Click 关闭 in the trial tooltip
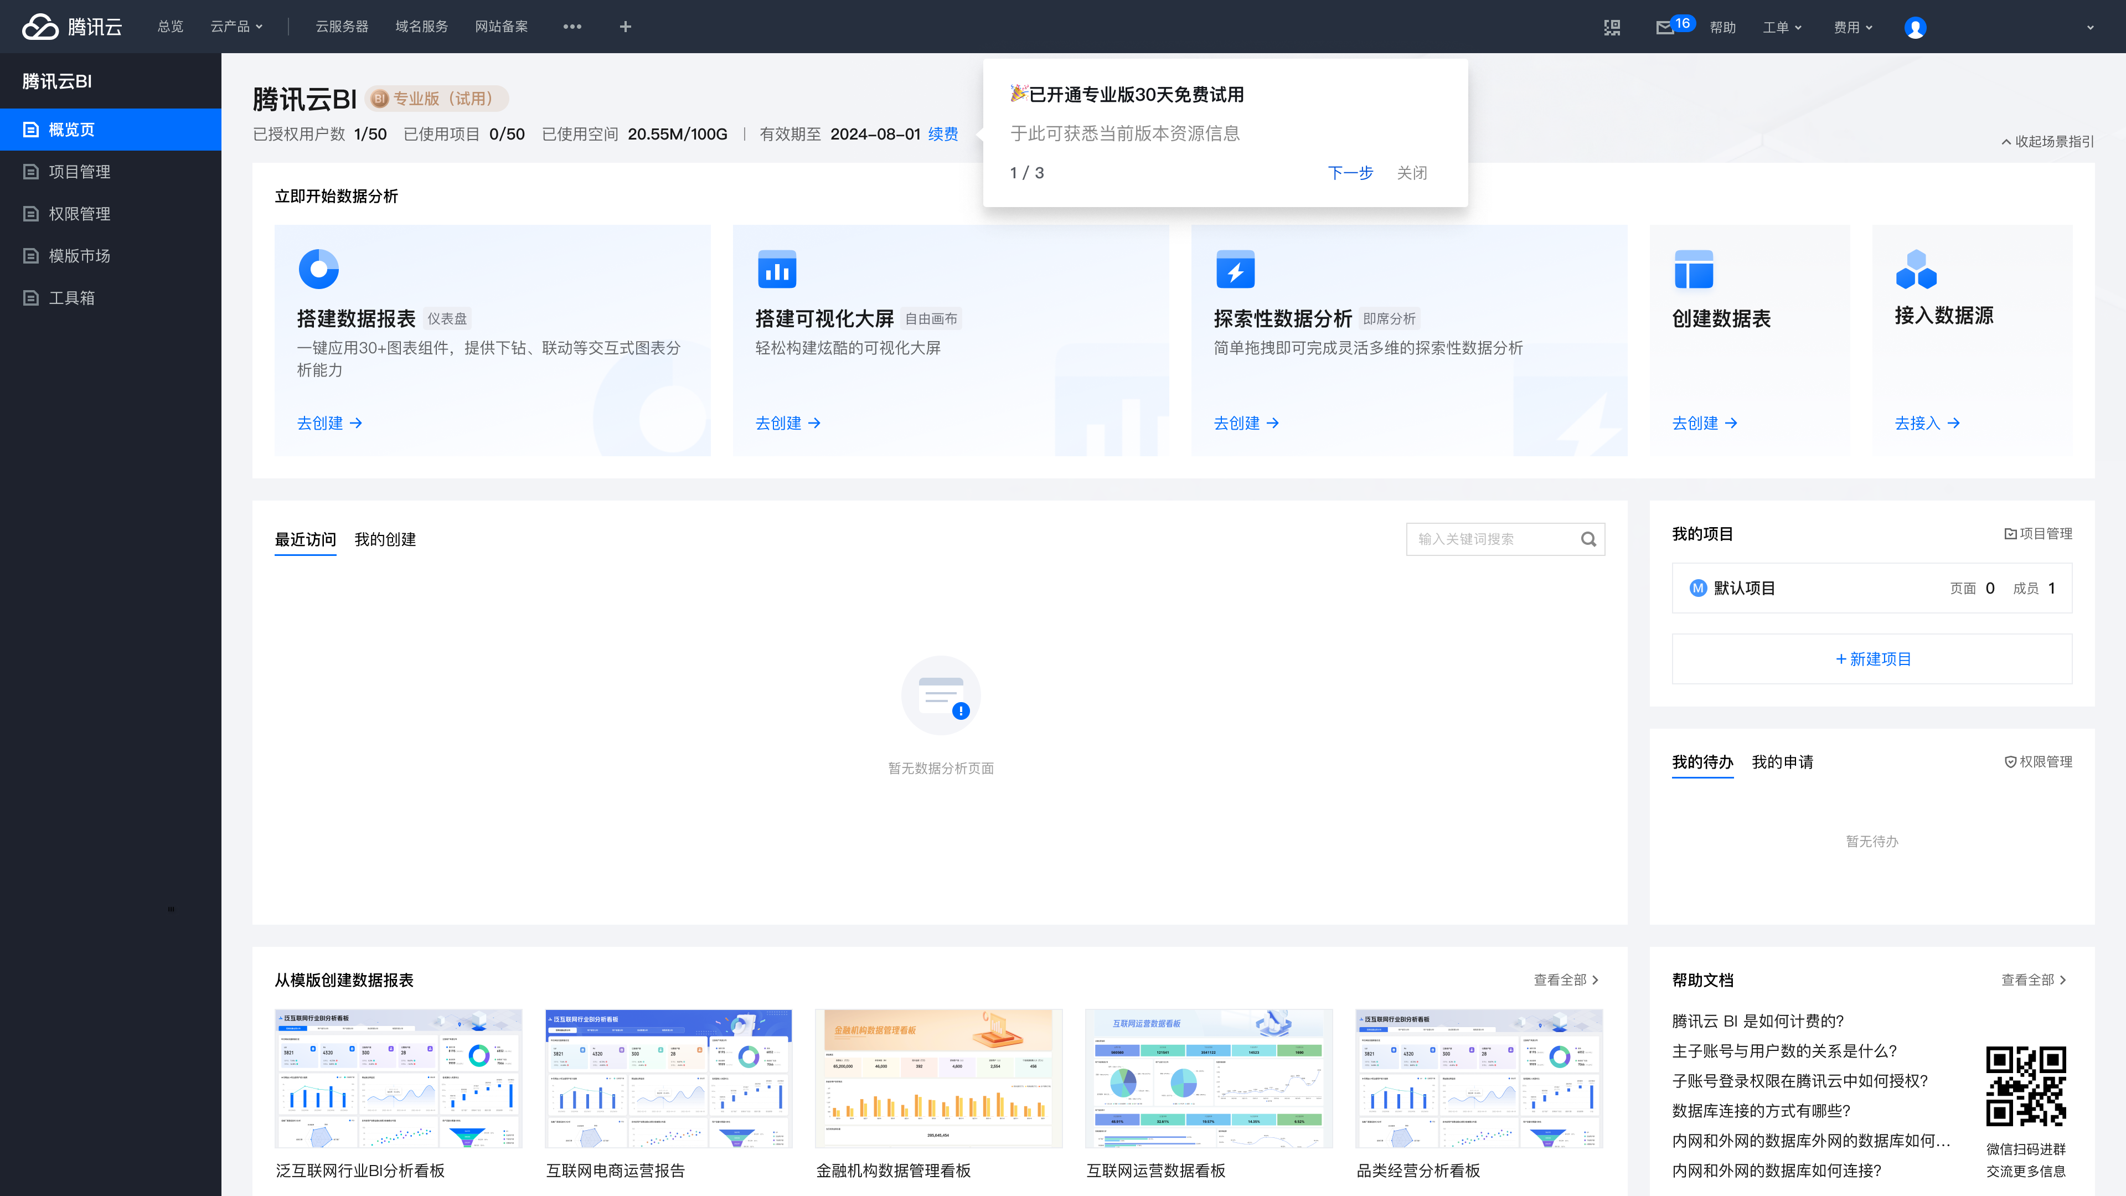The width and height of the screenshot is (2126, 1196). 1412,173
